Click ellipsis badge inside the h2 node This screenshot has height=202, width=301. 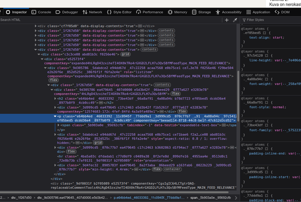(x=101, y=103)
